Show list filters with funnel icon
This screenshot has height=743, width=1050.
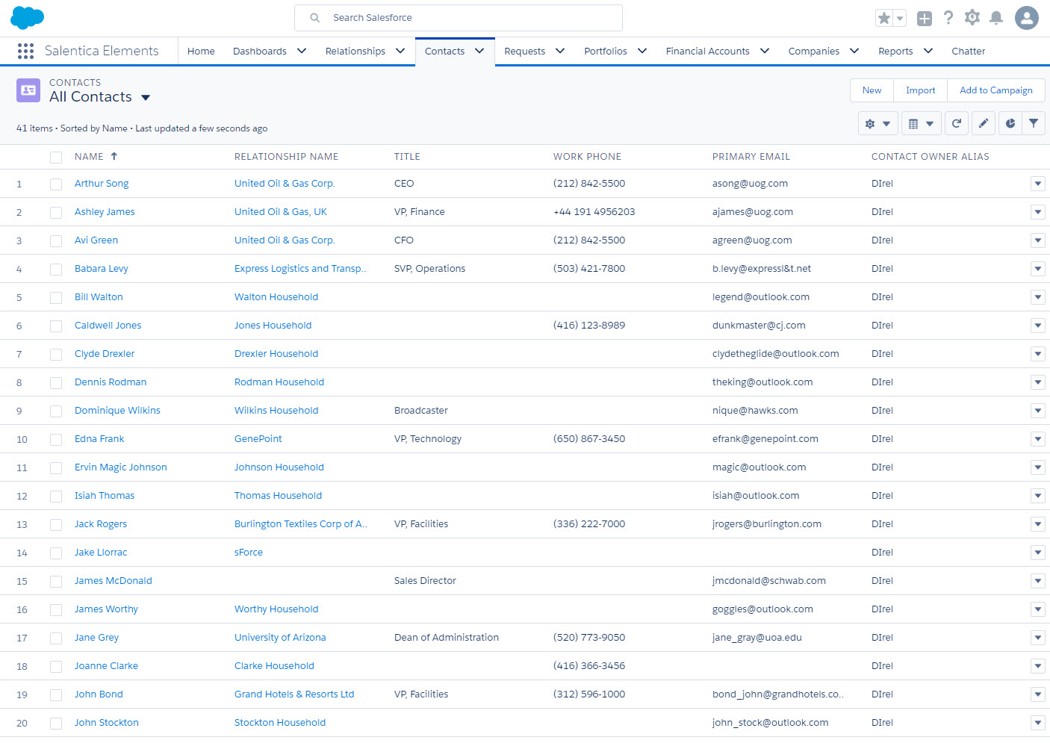(1034, 124)
